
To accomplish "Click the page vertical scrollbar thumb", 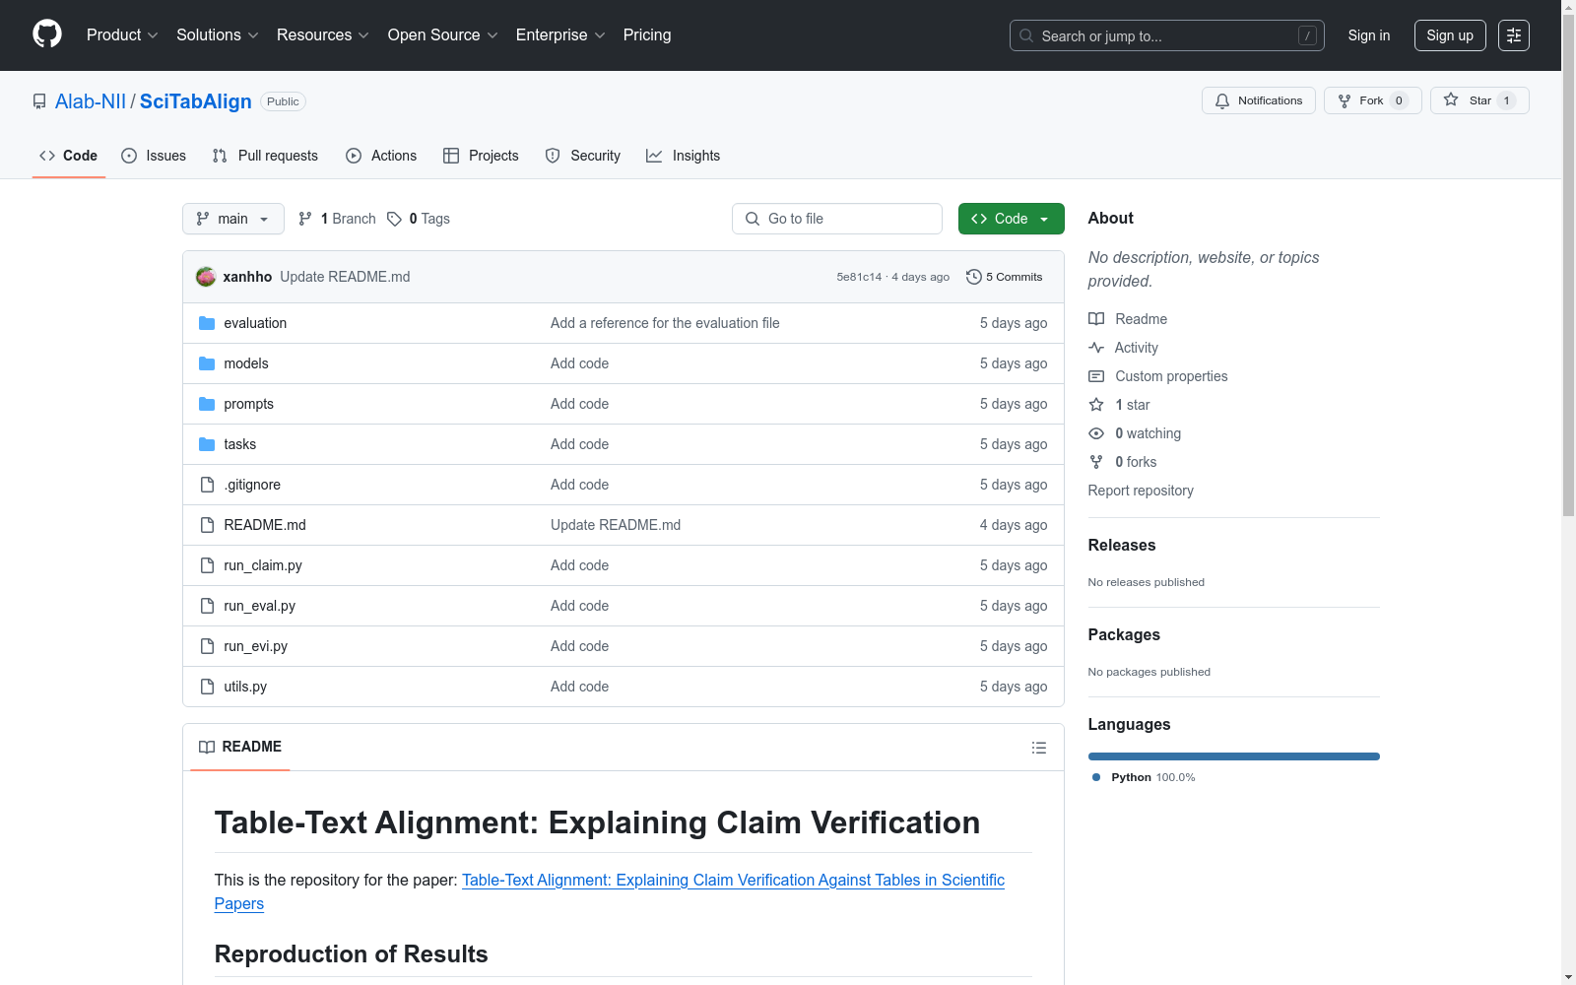I will point(1568,266).
